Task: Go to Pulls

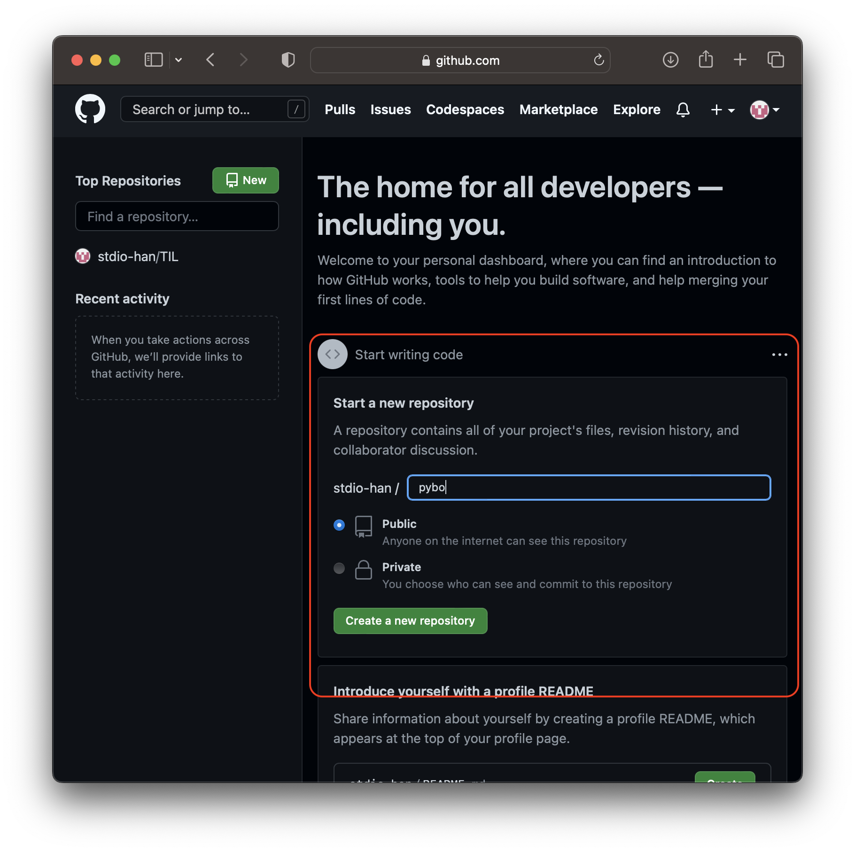Action: click(340, 109)
